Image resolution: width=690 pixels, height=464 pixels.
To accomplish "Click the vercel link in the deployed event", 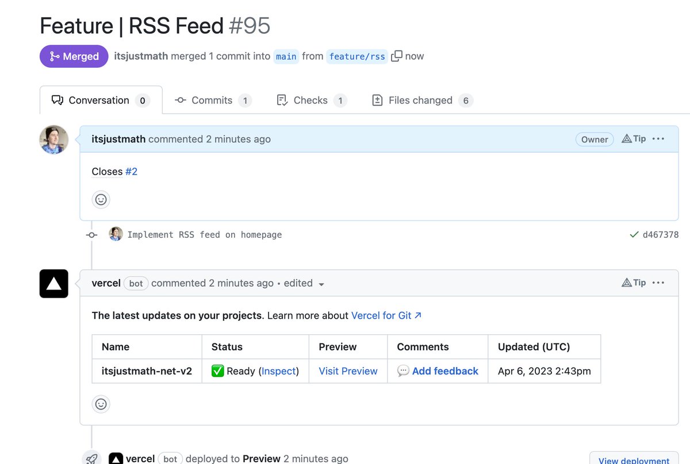I will pos(140,459).
